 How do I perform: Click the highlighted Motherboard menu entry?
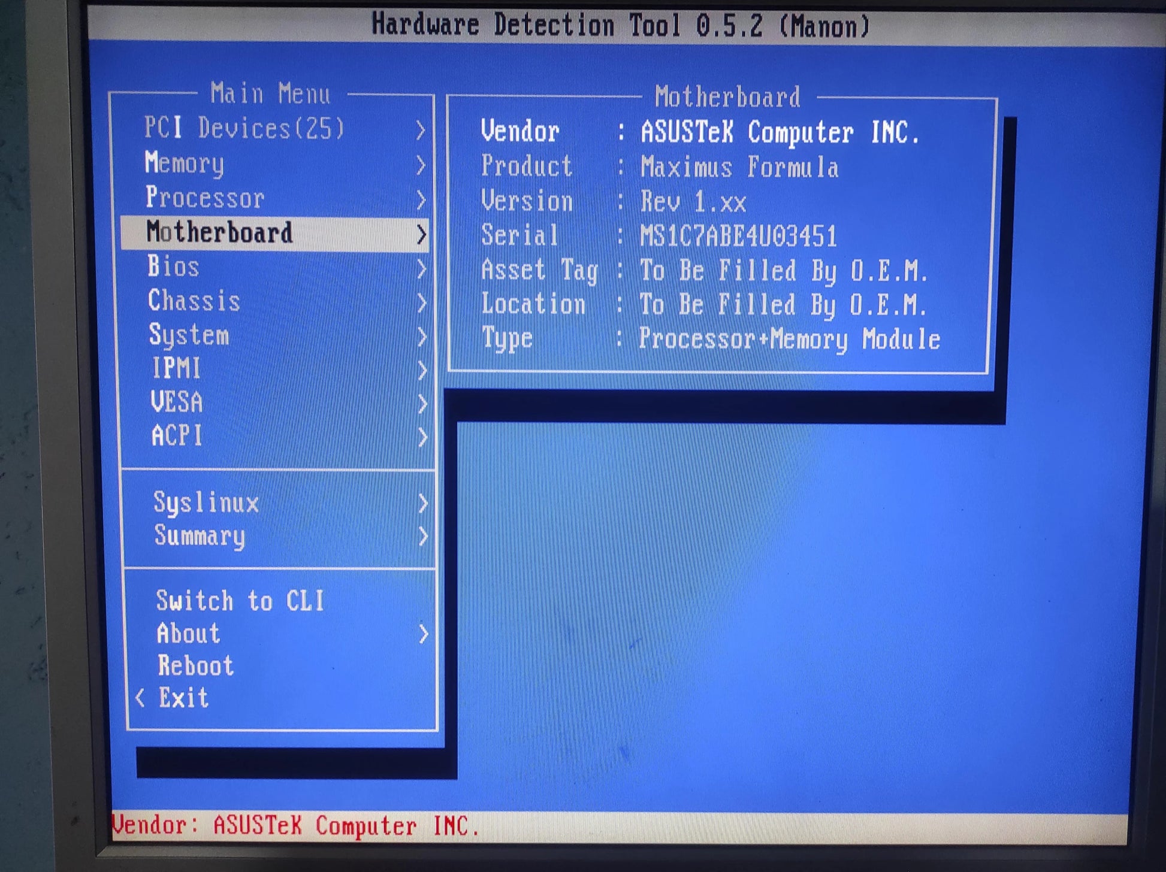(220, 232)
